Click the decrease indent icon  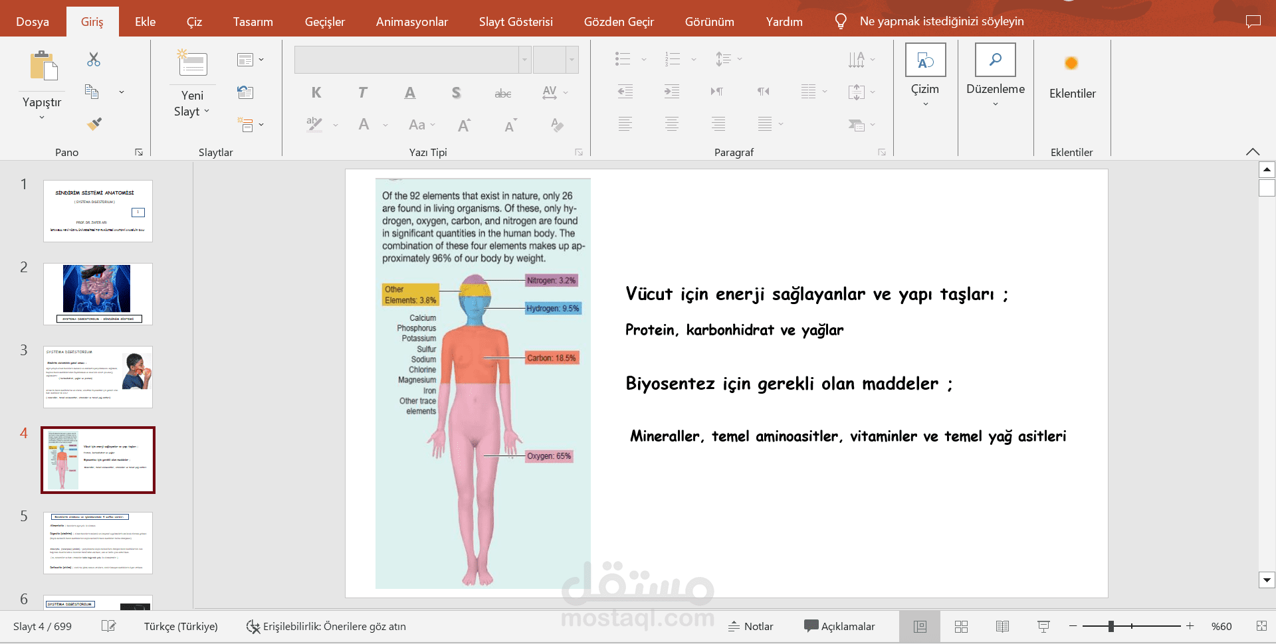pos(625,92)
